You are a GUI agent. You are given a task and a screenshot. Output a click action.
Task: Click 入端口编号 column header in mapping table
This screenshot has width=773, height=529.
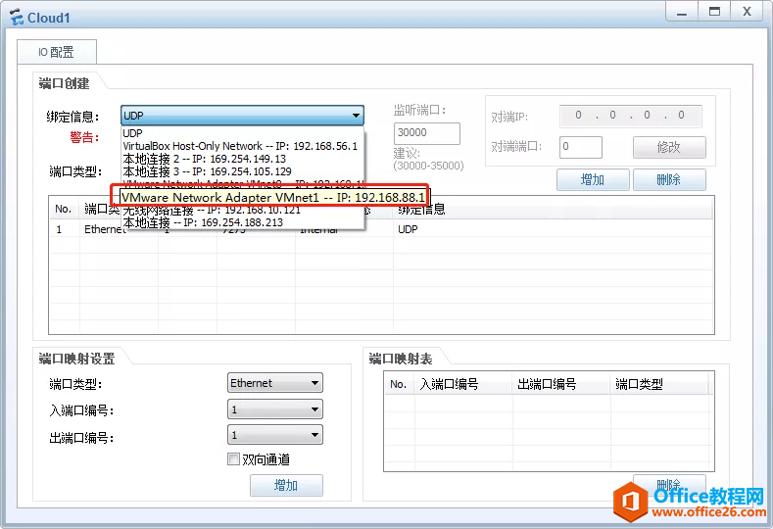coord(462,384)
